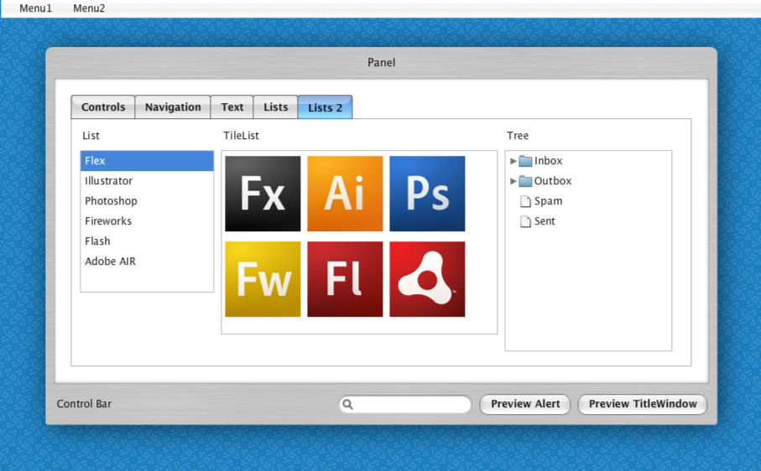Select Flash in the list

click(x=147, y=241)
